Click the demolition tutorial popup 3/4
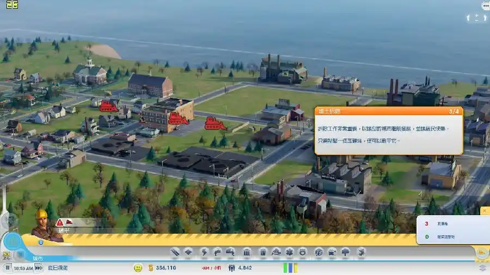Viewport: 490px width, 275px height. click(389, 130)
